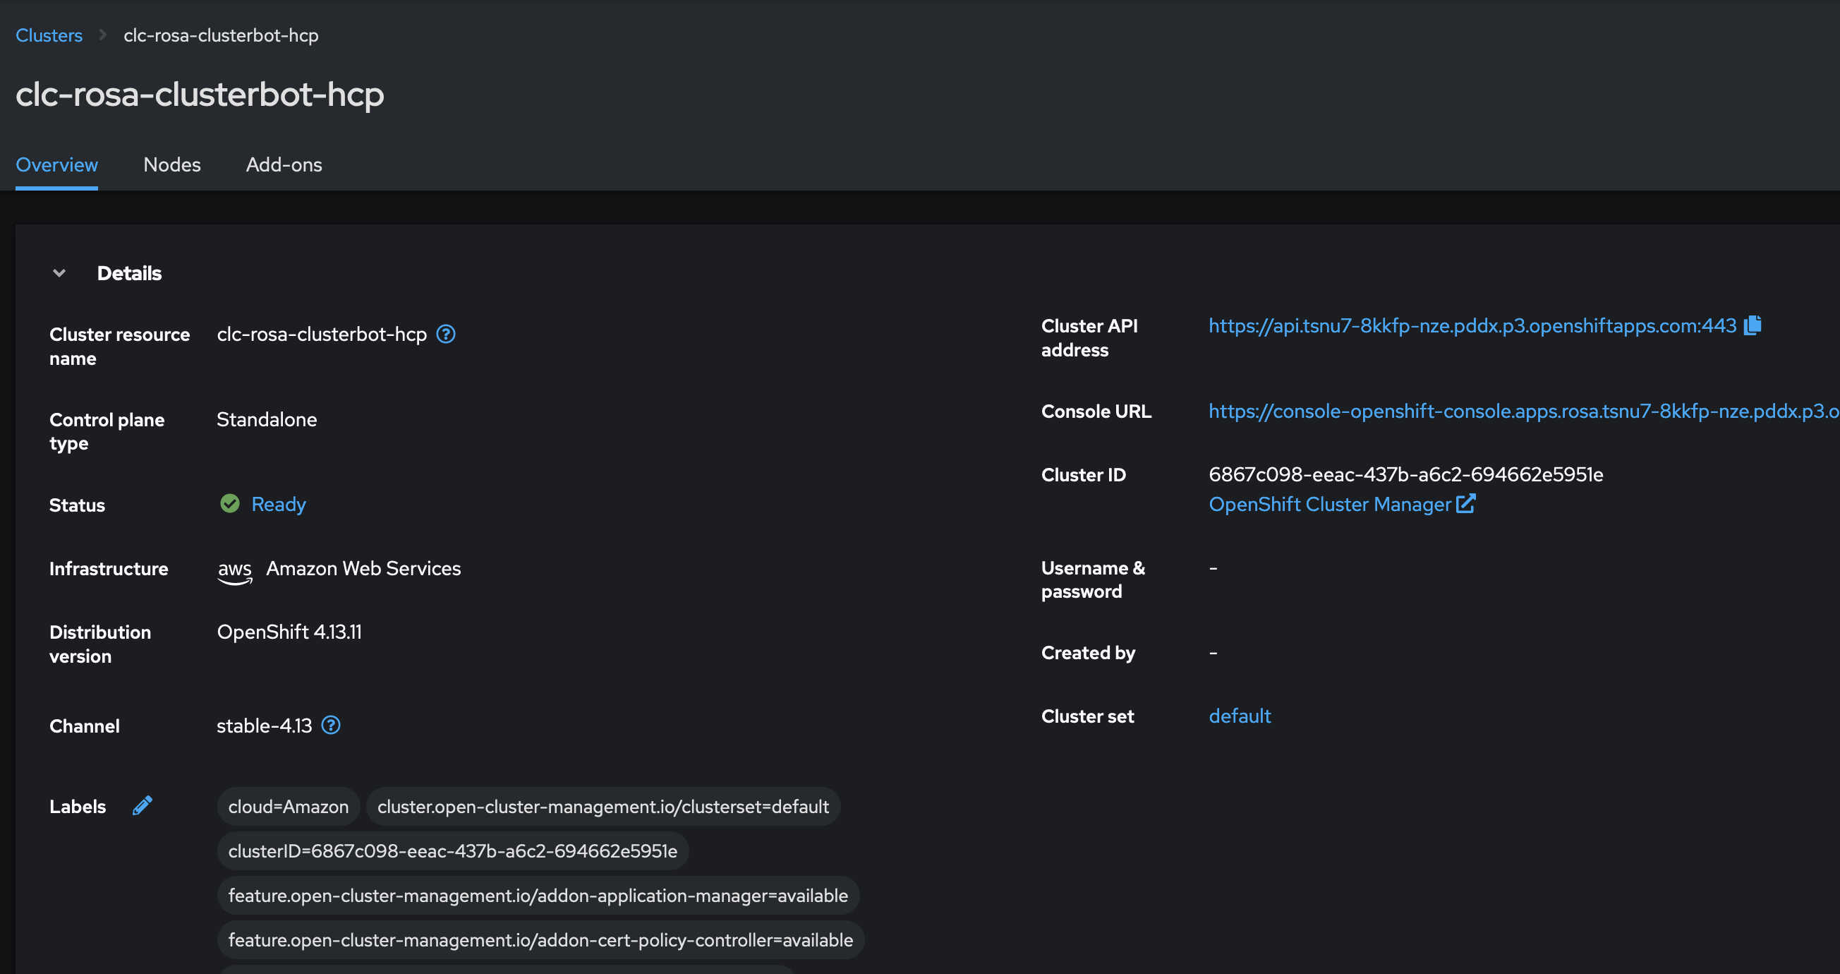The width and height of the screenshot is (1840, 974).
Task: Switch to the Nodes tab
Action: (x=171, y=164)
